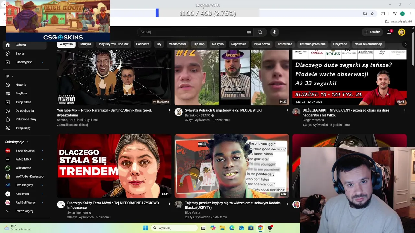Screen dimensions: 415x233
Task: Open Chrome media controls icon
Action: (x=395, y=14)
